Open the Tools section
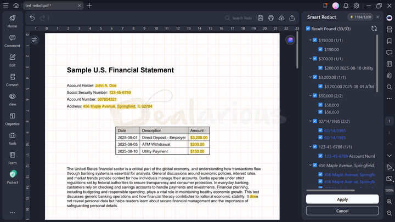 click(x=12, y=139)
